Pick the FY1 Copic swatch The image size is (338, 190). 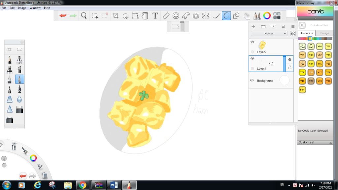point(302,90)
